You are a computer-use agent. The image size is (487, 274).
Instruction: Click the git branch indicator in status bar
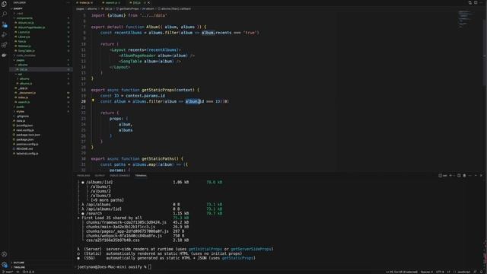[x=8, y=272]
